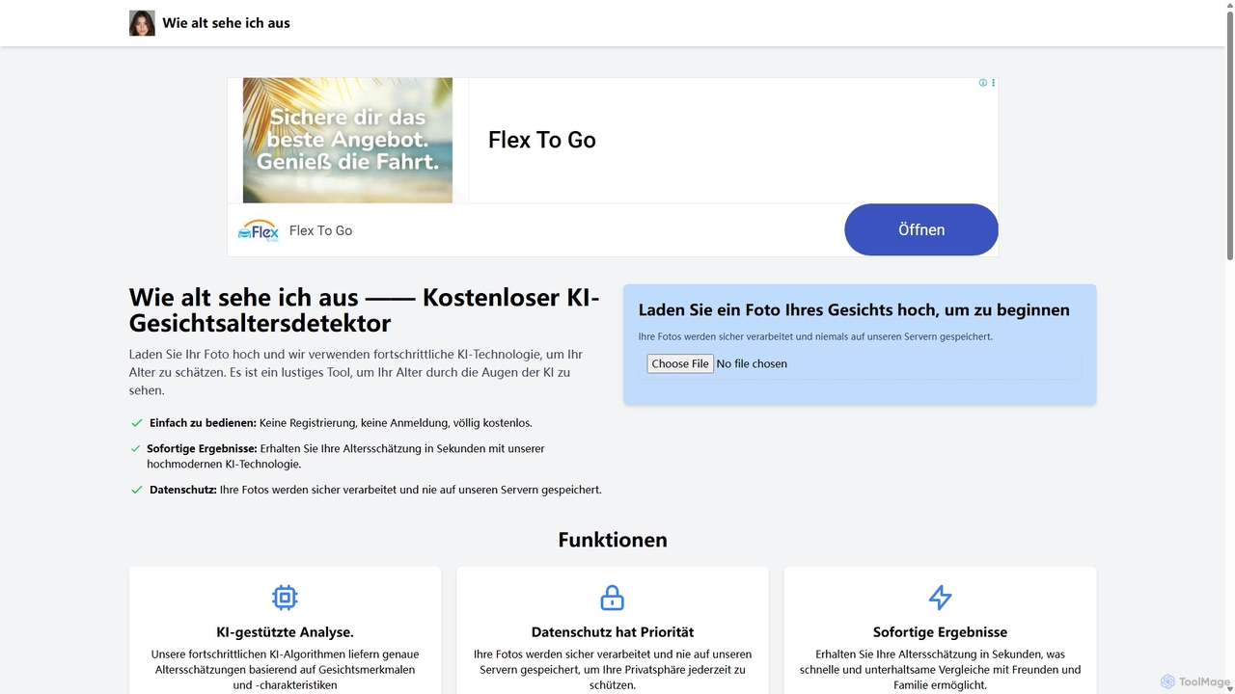
Task: Click the lock icon above 'Datenschutz hat Priorität'
Action: pyautogui.click(x=613, y=598)
